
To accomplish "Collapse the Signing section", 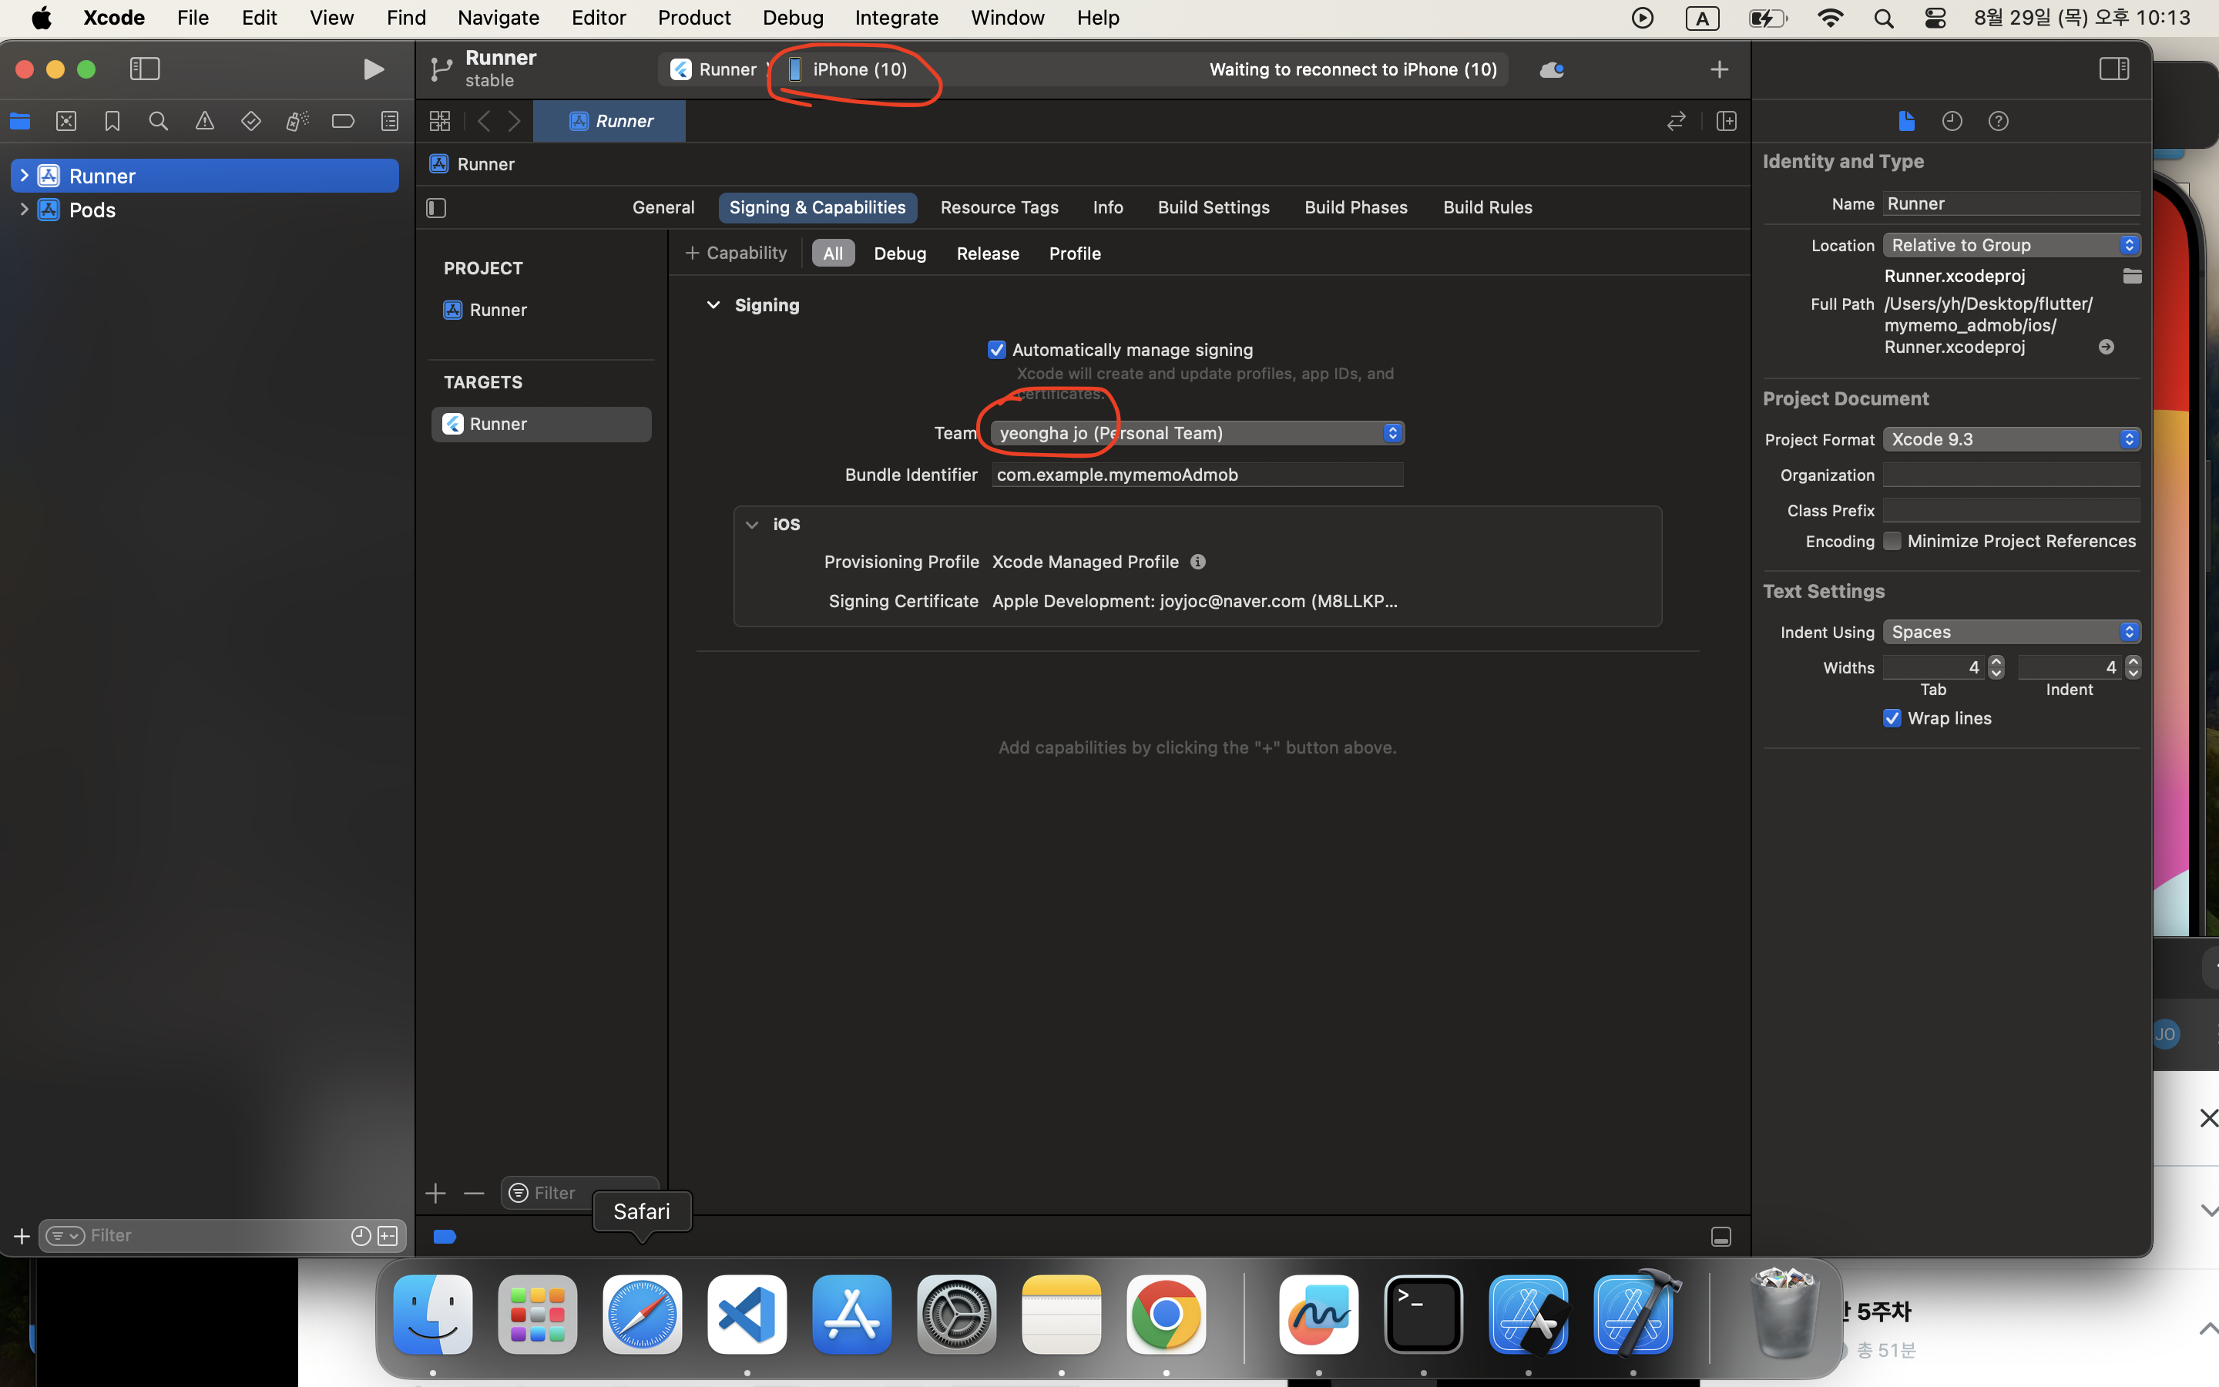I will [713, 305].
